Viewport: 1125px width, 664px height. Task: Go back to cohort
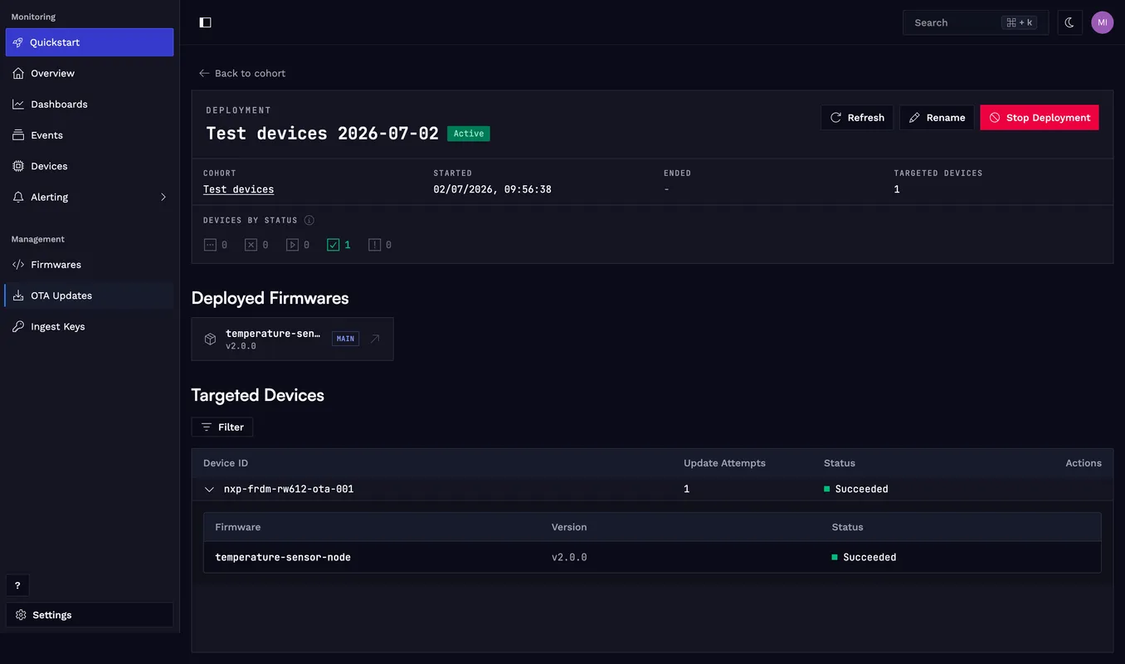[x=242, y=73]
